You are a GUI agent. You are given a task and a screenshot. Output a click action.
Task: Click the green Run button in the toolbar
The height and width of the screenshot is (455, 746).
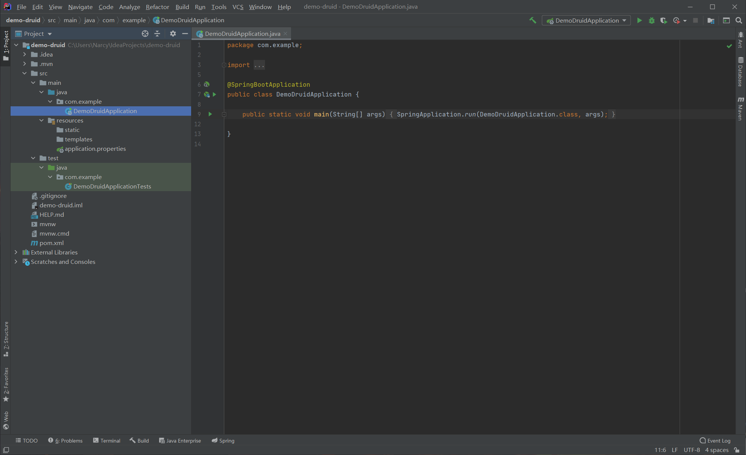[639, 20]
